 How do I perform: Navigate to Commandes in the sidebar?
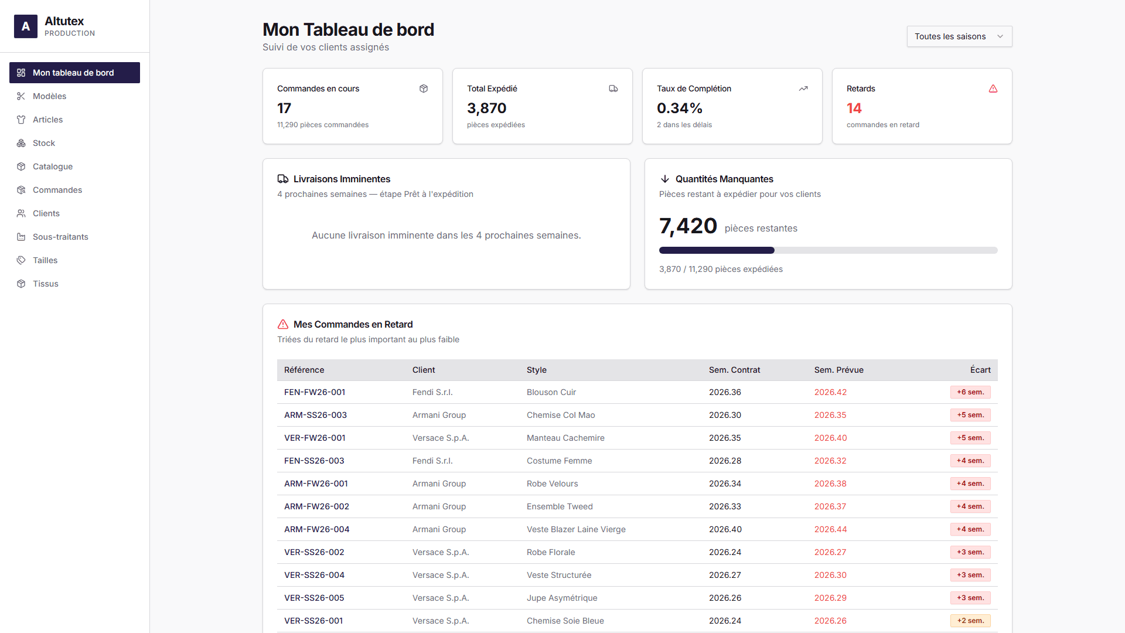pyautogui.click(x=74, y=190)
